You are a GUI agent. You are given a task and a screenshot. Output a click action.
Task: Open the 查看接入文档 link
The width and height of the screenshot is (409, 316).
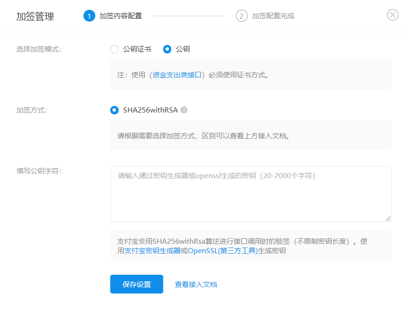pyautogui.click(x=196, y=285)
